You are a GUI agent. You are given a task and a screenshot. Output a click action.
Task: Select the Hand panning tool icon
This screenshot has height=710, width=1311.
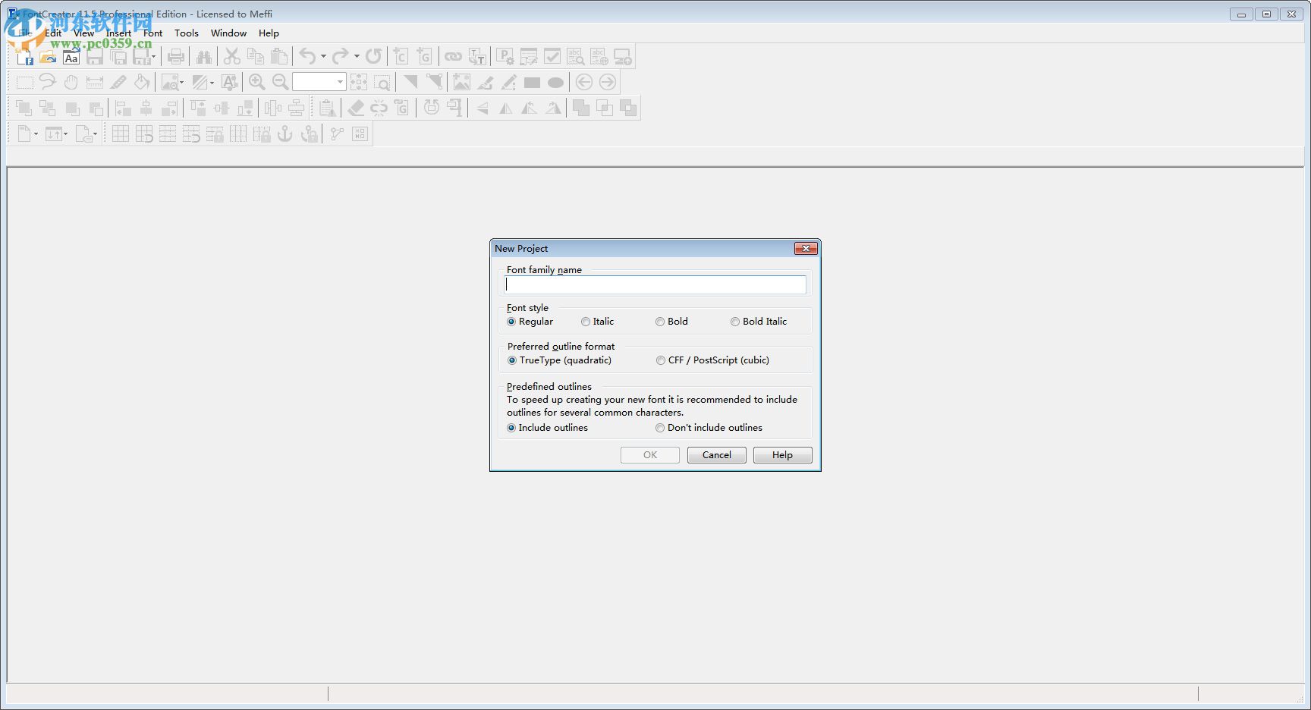click(71, 82)
